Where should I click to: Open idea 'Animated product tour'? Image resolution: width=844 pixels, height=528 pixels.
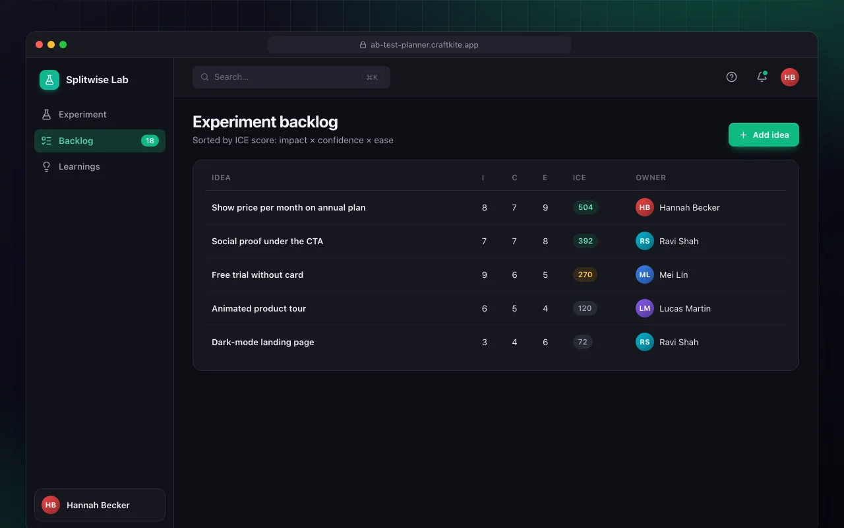coord(259,308)
